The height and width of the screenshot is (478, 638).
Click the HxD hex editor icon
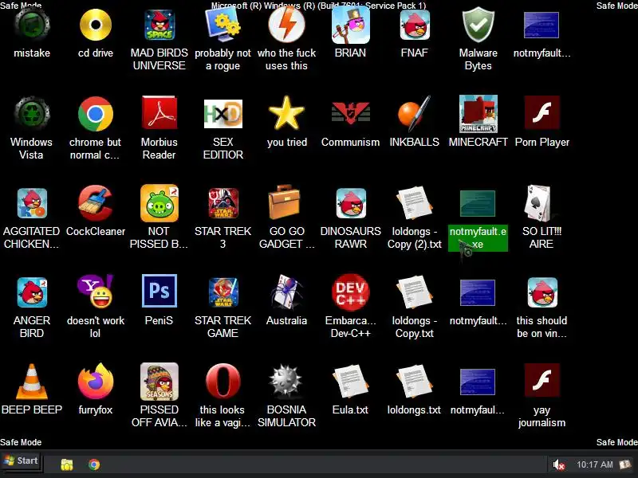click(x=223, y=114)
